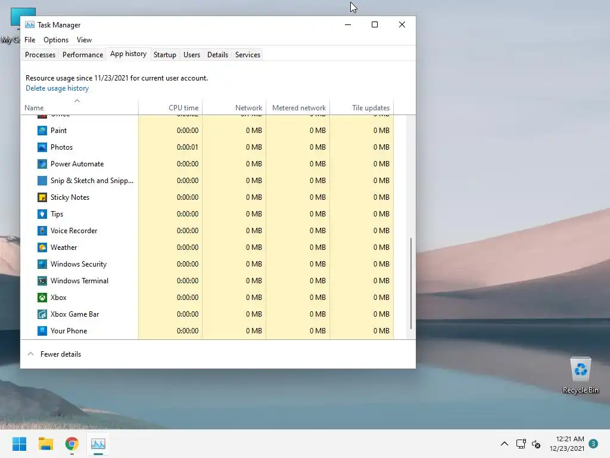
Task: Open the Recycle Bin on desktop
Action: 580,376
